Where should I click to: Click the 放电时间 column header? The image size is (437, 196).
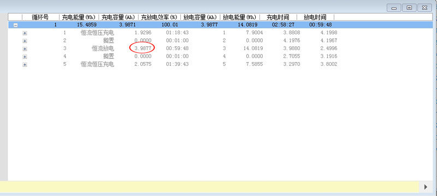315,17
